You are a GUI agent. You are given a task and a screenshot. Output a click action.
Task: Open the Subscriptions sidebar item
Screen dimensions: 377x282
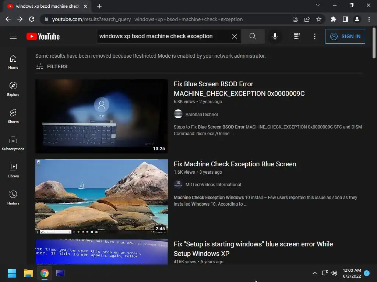coord(13,144)
